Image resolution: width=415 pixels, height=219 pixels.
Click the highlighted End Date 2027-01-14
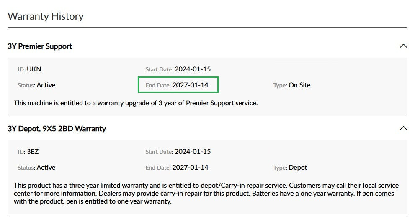click(190, 85)
